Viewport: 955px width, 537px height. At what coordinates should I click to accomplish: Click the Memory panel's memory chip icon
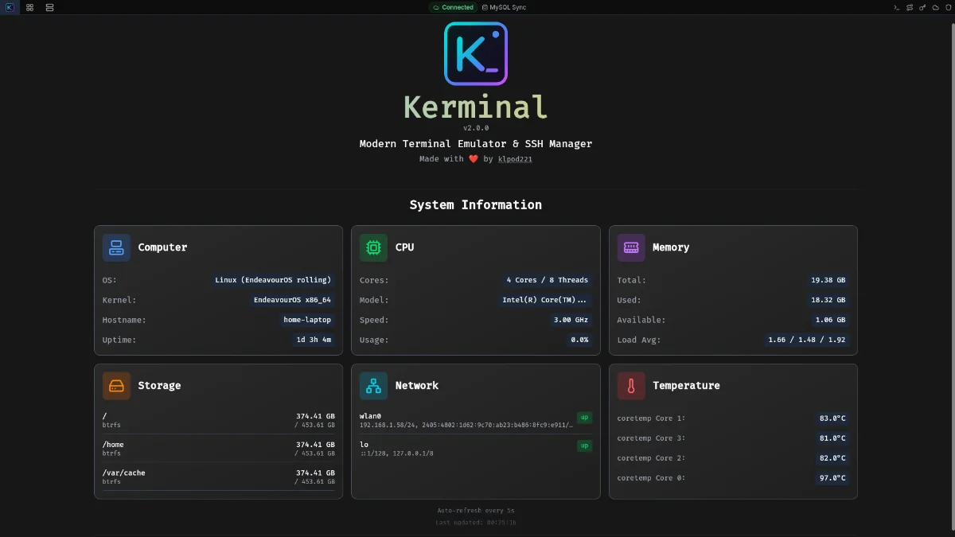631,247
